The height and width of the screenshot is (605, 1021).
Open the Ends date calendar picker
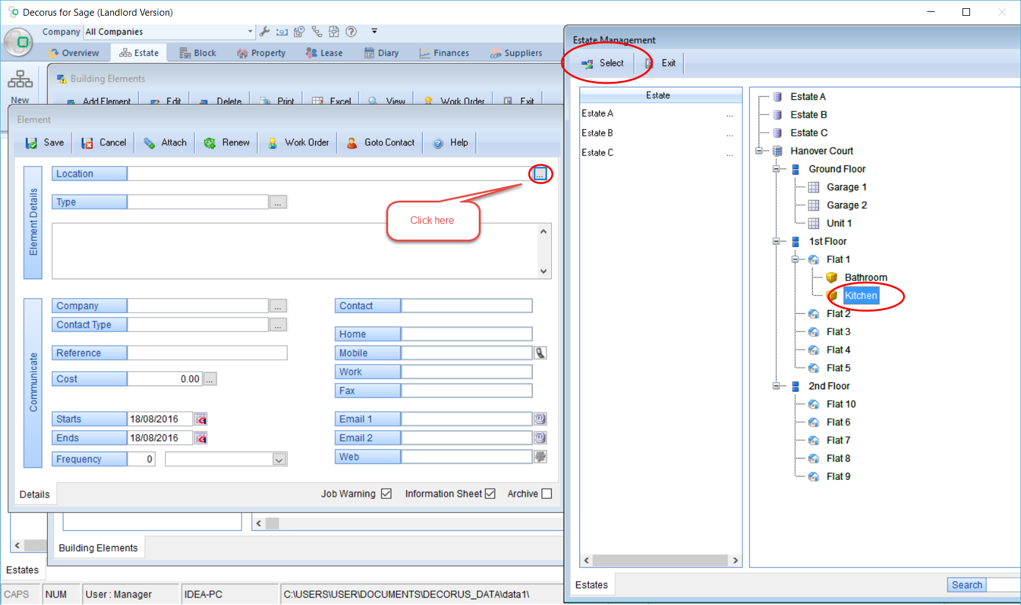[201, 438]
